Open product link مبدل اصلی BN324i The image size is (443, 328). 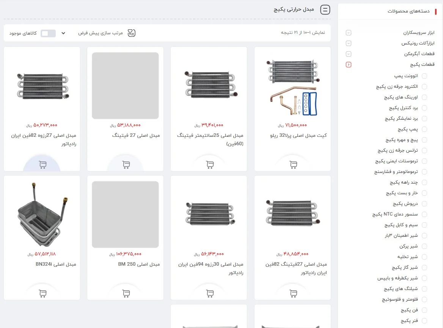pyautogui.click(x=56, y=264)
